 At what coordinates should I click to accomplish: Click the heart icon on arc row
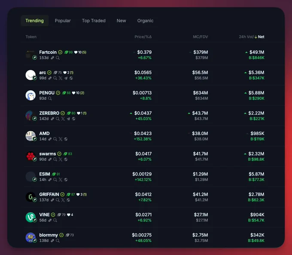(x=65, y=73)
